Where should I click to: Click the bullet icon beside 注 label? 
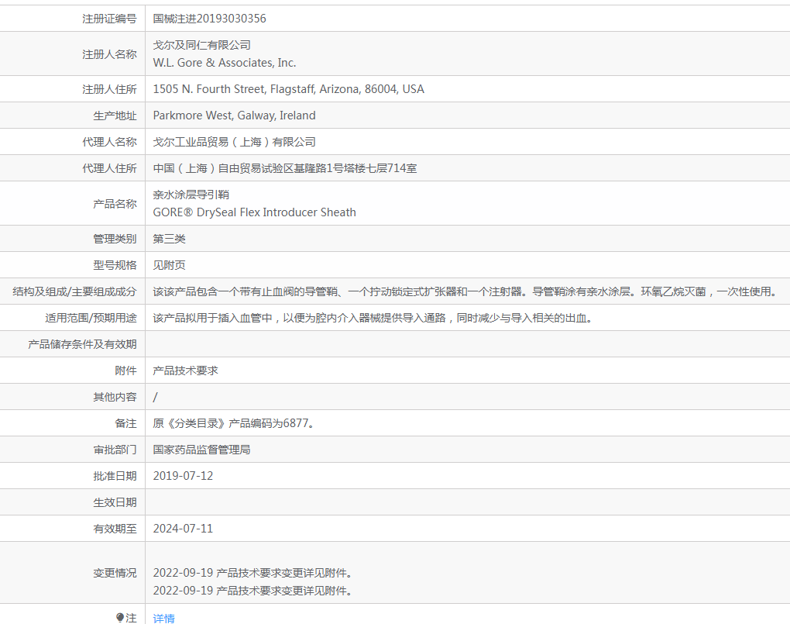(119, 618)
